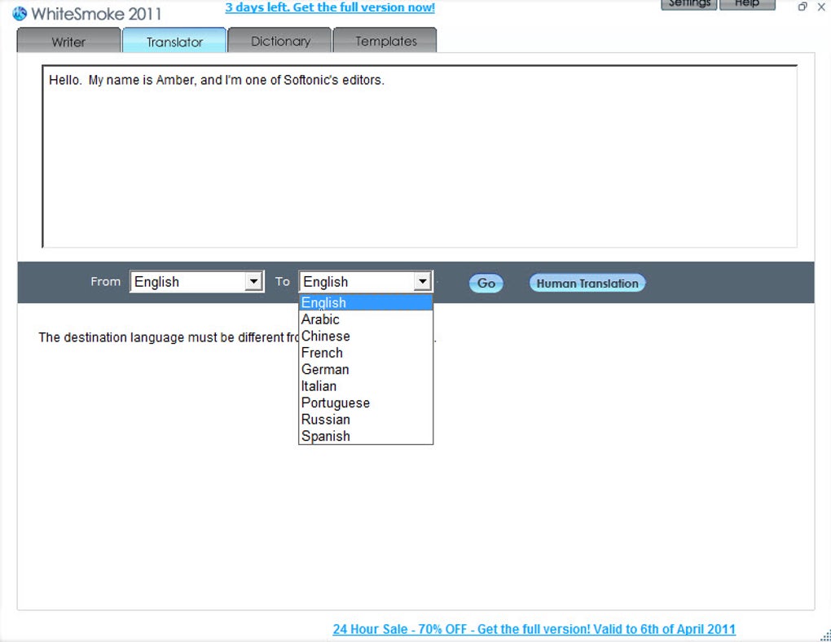Choose Russian from the language list
Image resolution: width=831 pixels, height=642 pixels.
(x=366, y=420)
